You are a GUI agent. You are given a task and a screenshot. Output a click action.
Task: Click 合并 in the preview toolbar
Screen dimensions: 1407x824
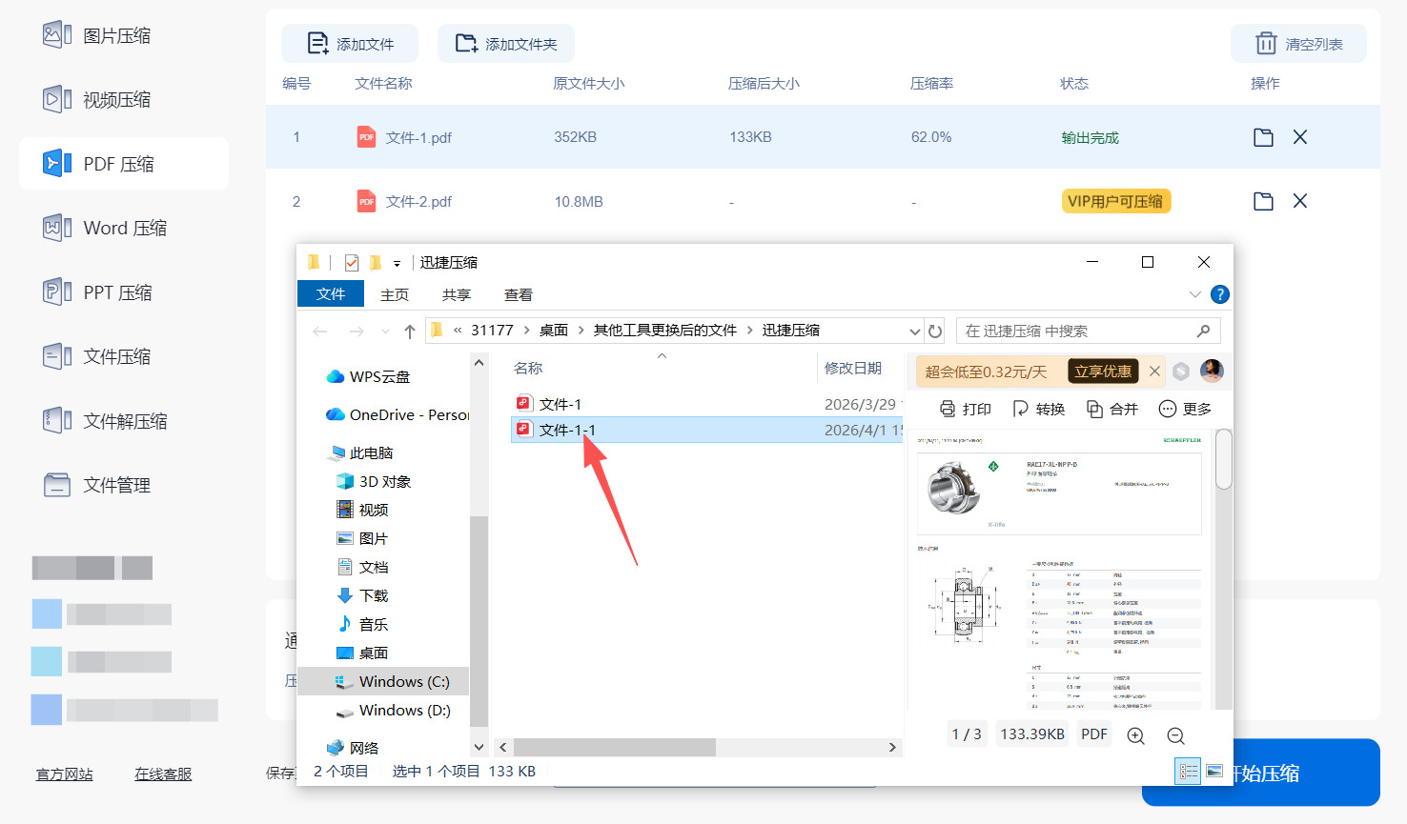1112,409
